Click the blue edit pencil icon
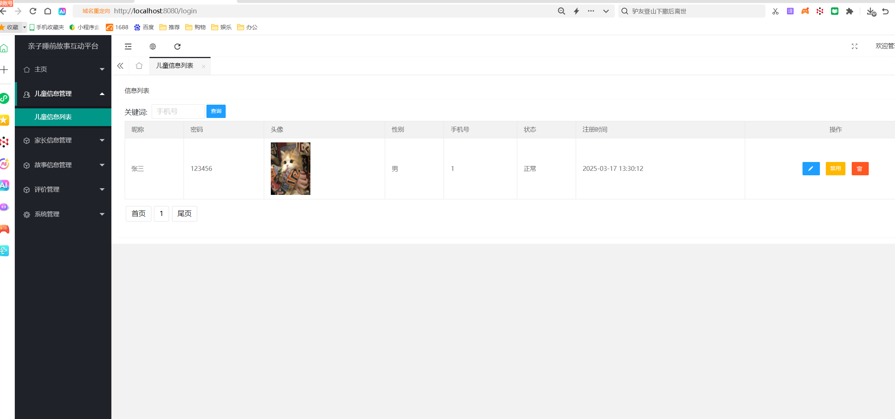895x419 pixels. [x=811, y=169]
